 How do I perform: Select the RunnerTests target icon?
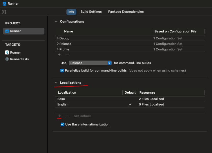coord(7,59)
